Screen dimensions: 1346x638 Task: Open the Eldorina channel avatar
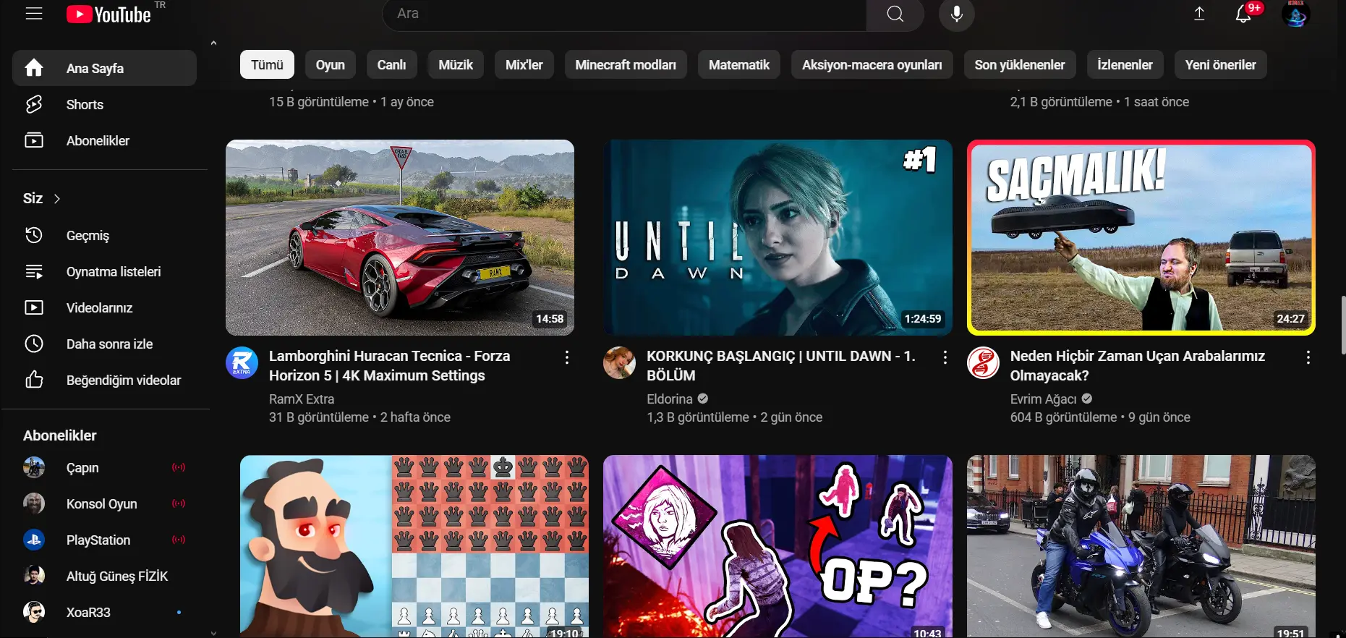[619, 363]
